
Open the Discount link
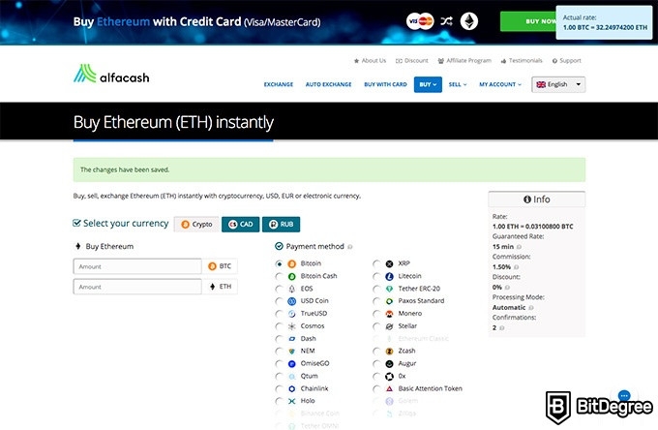[x=412, y=61]
